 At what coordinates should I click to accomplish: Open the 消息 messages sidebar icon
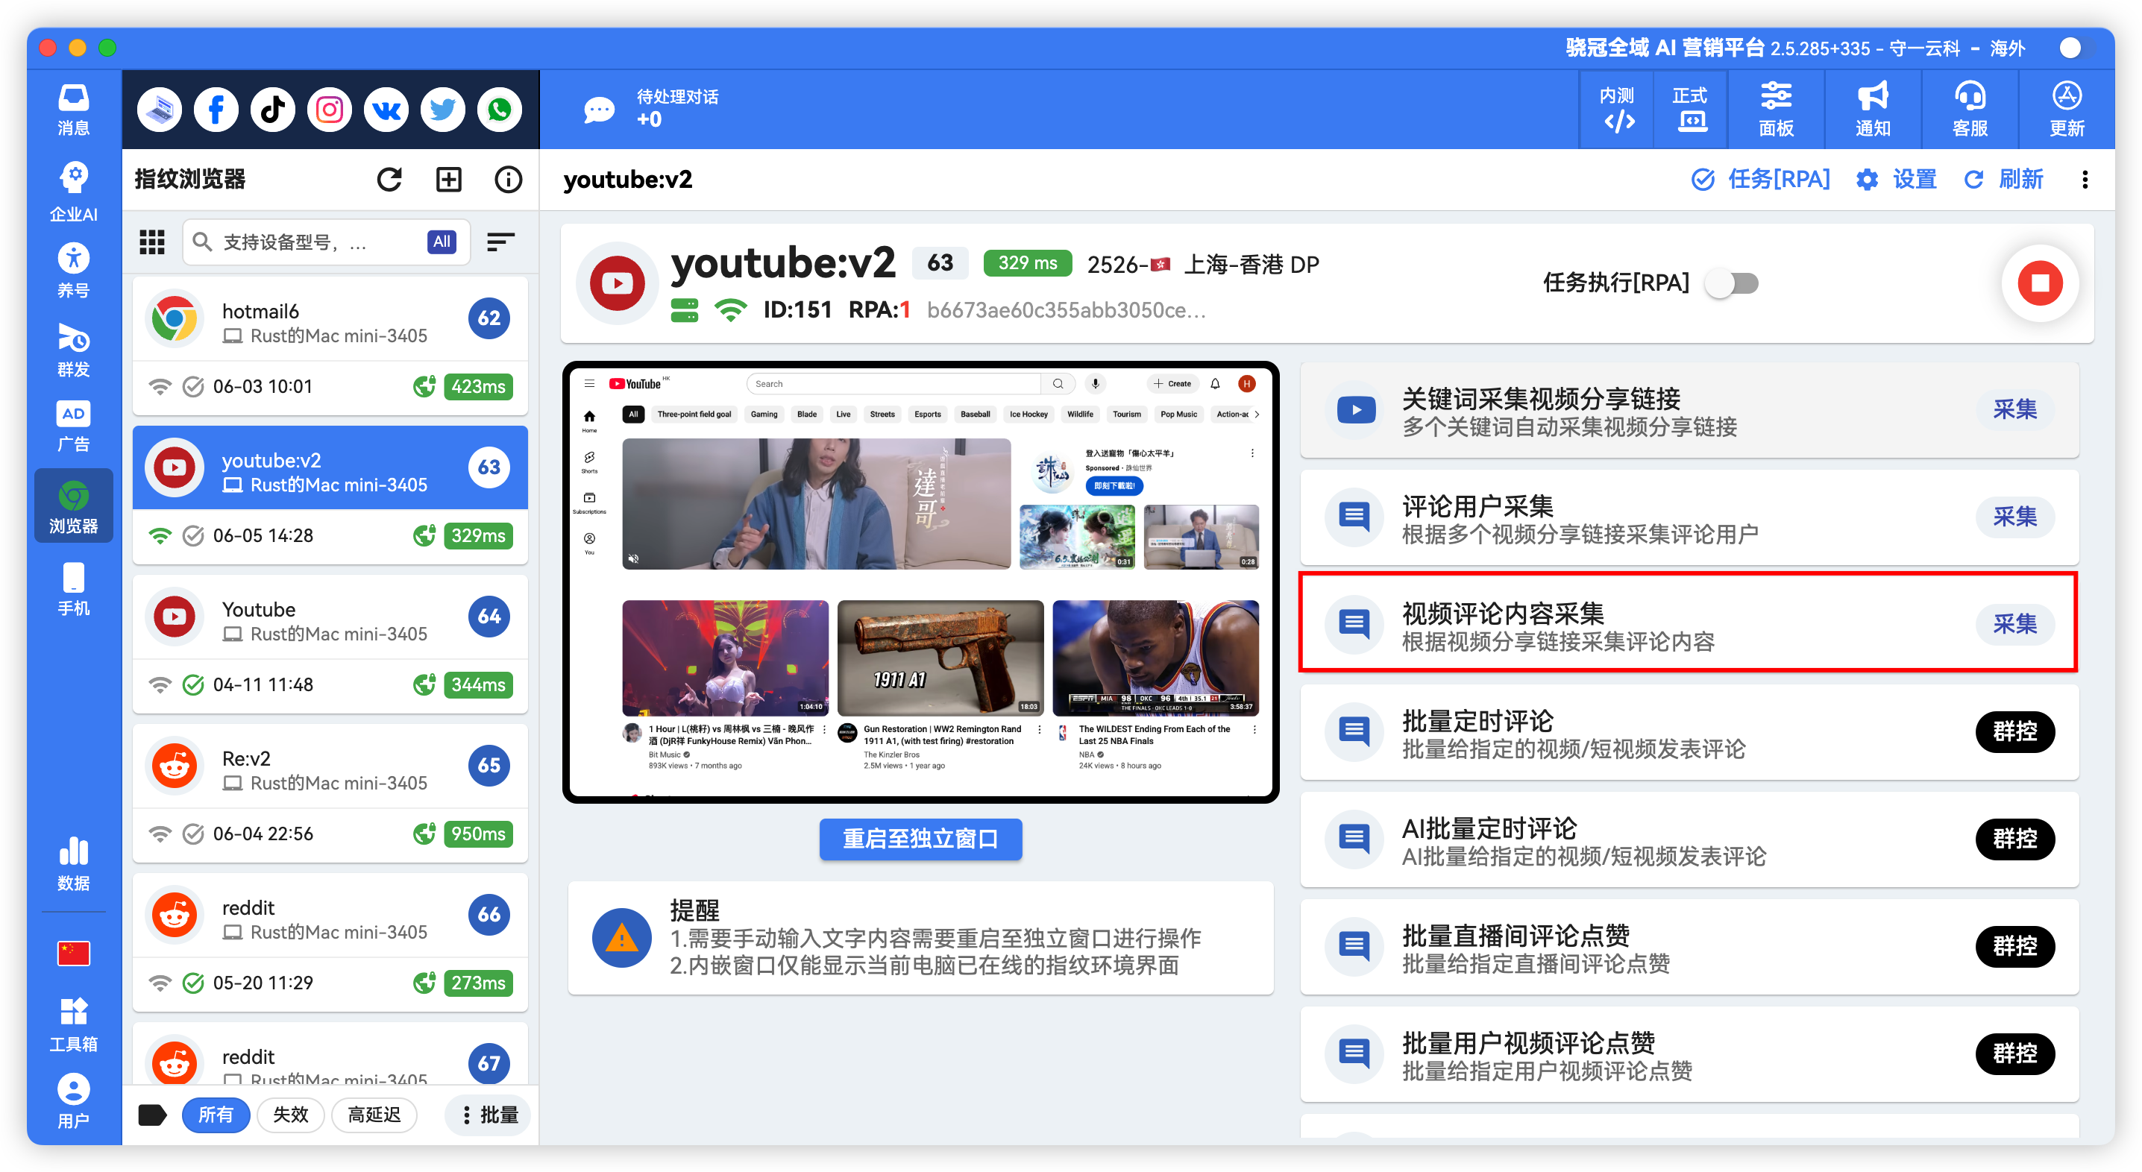coord(73,109)
